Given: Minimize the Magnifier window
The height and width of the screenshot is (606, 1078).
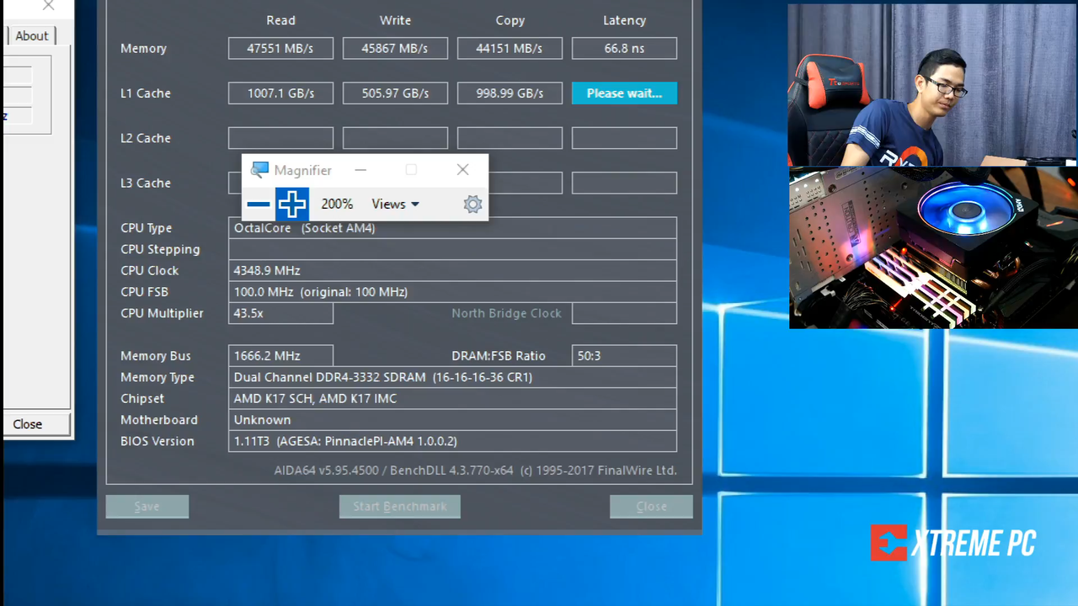Looking at the screenshot, I should tap(360, 170).
